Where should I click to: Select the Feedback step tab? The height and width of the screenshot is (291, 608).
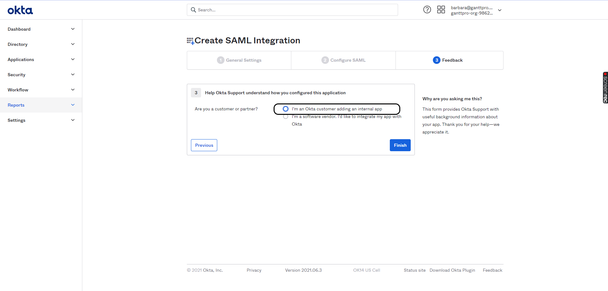(449, 60)
